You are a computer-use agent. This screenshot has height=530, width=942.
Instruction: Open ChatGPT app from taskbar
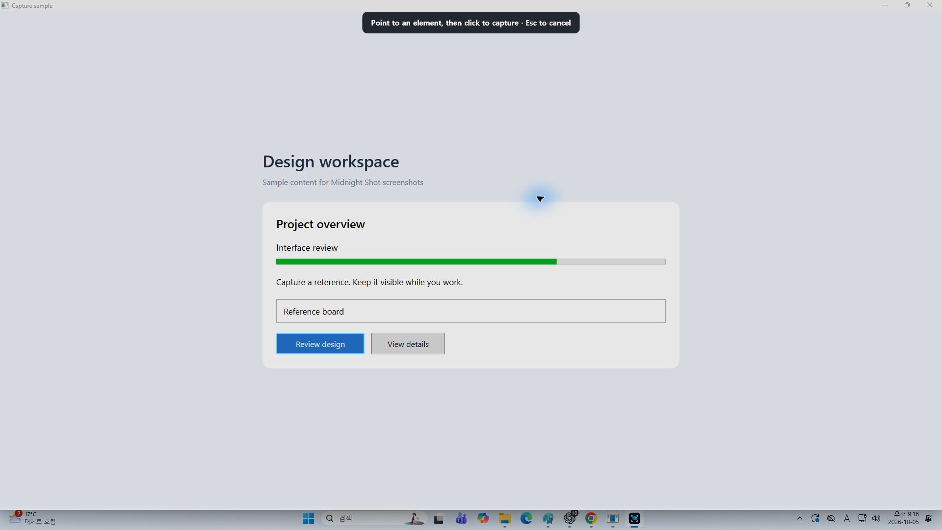570,518
